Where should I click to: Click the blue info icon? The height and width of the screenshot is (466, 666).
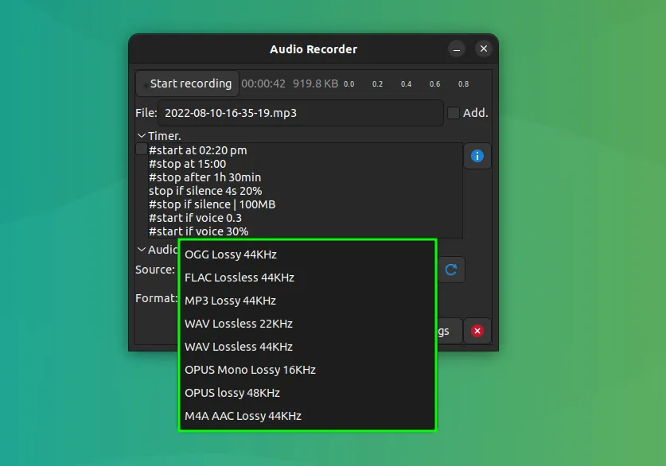tap(477, 156)
